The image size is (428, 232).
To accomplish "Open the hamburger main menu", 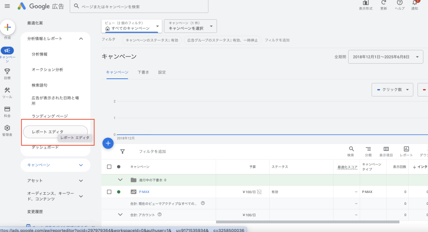I will click(7, 6).
